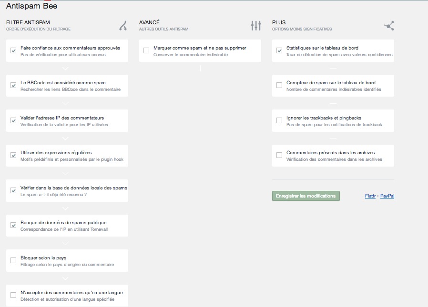Viewport: 428px width, 307px height.
Task: Toggle 'Vérifier dans la base de données locale' checkbox
Action: (x=13, y=190)
